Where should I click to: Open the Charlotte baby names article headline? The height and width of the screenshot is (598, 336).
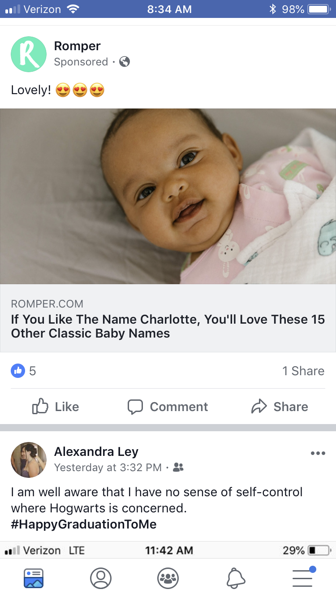coord(168,326)
